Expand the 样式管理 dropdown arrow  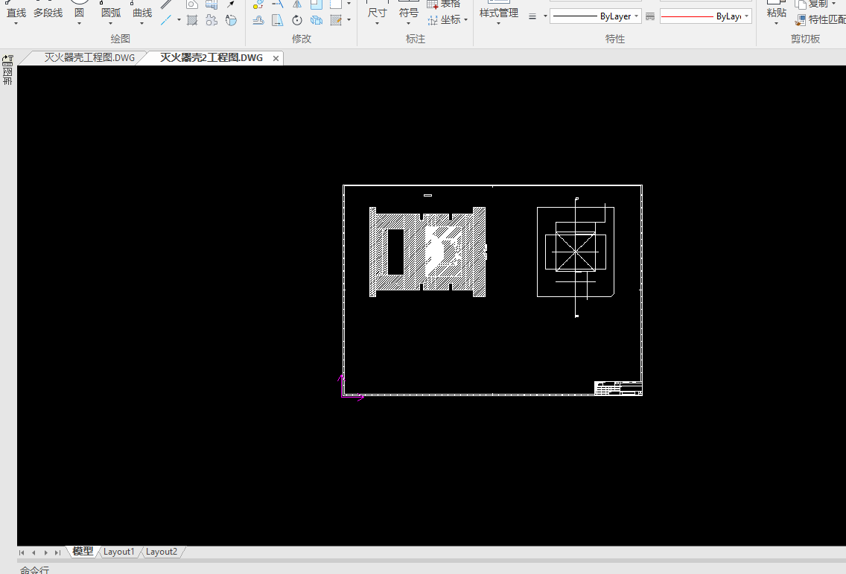click(498, 24)
